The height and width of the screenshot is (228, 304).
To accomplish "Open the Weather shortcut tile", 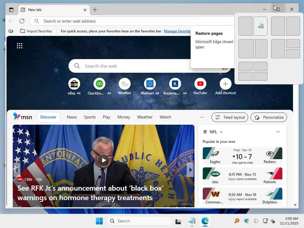I will click(124, 86).
